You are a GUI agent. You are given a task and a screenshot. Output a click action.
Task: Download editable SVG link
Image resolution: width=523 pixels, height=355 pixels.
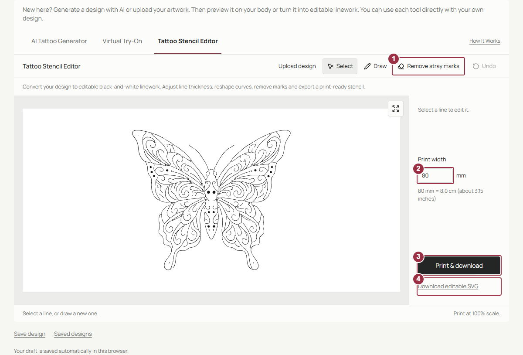pyautogui.click(x=448, y=287)
